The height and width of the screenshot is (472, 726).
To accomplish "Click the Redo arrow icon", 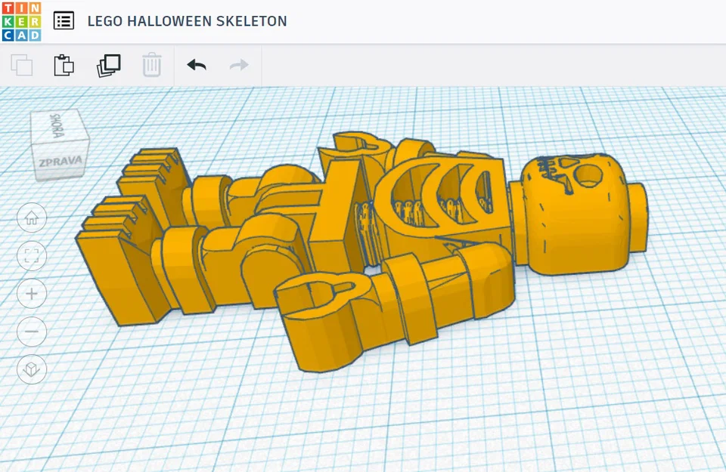I will [x=239, y=65].
